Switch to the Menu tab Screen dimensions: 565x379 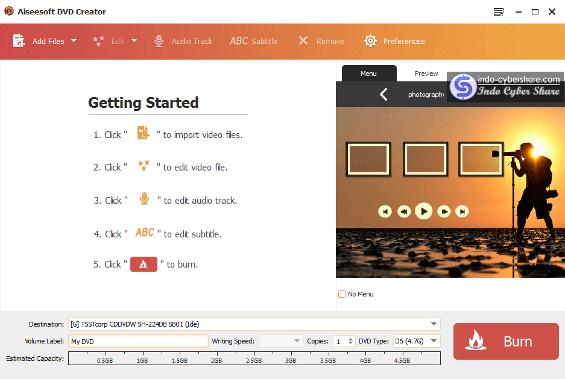(368, 74)
